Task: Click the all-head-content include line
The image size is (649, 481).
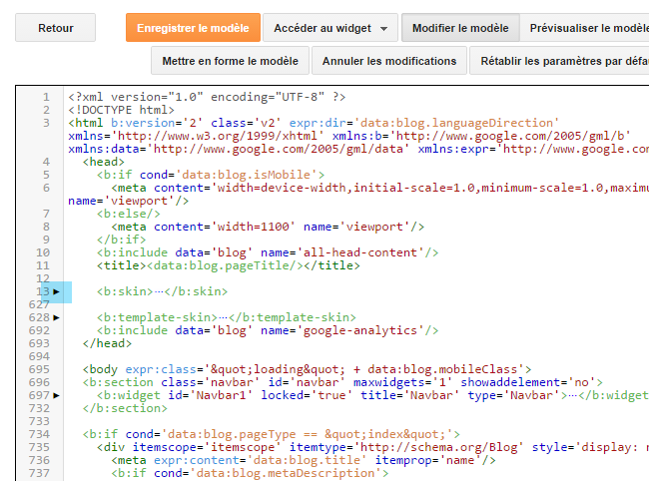Action: coord(268,252)
